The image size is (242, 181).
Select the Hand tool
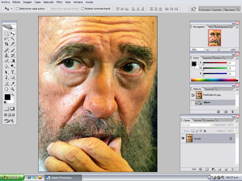coord(6,88)
